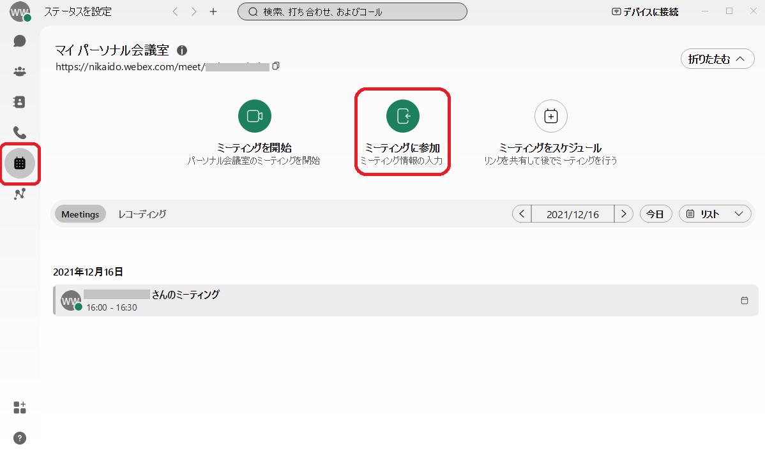The image size is (765, 456).
Task: Click the calendar icon on the meeting row
Action: coord(745,300)
